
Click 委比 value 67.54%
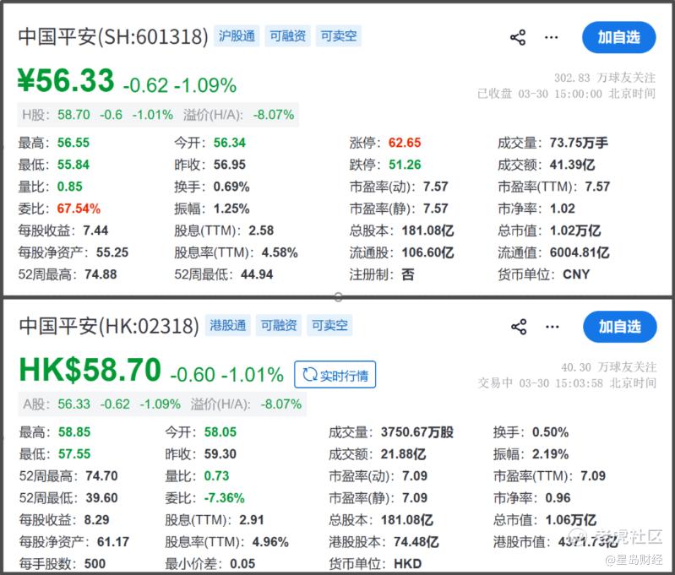point(79,209)
